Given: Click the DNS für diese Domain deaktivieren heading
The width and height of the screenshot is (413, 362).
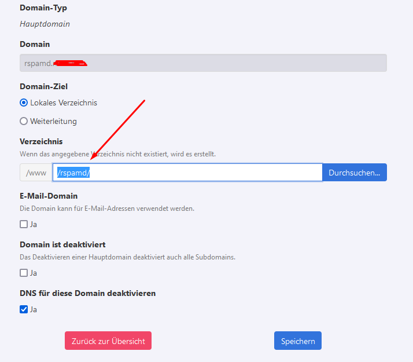Looking at the screenshot, I should [87, 293].
